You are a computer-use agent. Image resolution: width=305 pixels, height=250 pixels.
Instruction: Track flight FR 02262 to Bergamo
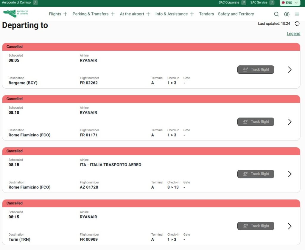(256, 70)
